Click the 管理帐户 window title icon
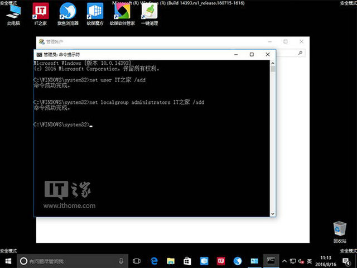This screenshot has width=357, height=268. pyautogui.click(x=42, y=41)
